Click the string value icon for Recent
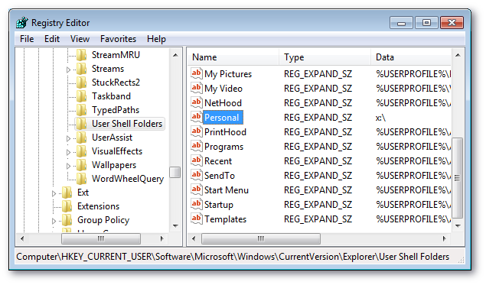This screenshot has width=486, height=285. click(197, 161)
